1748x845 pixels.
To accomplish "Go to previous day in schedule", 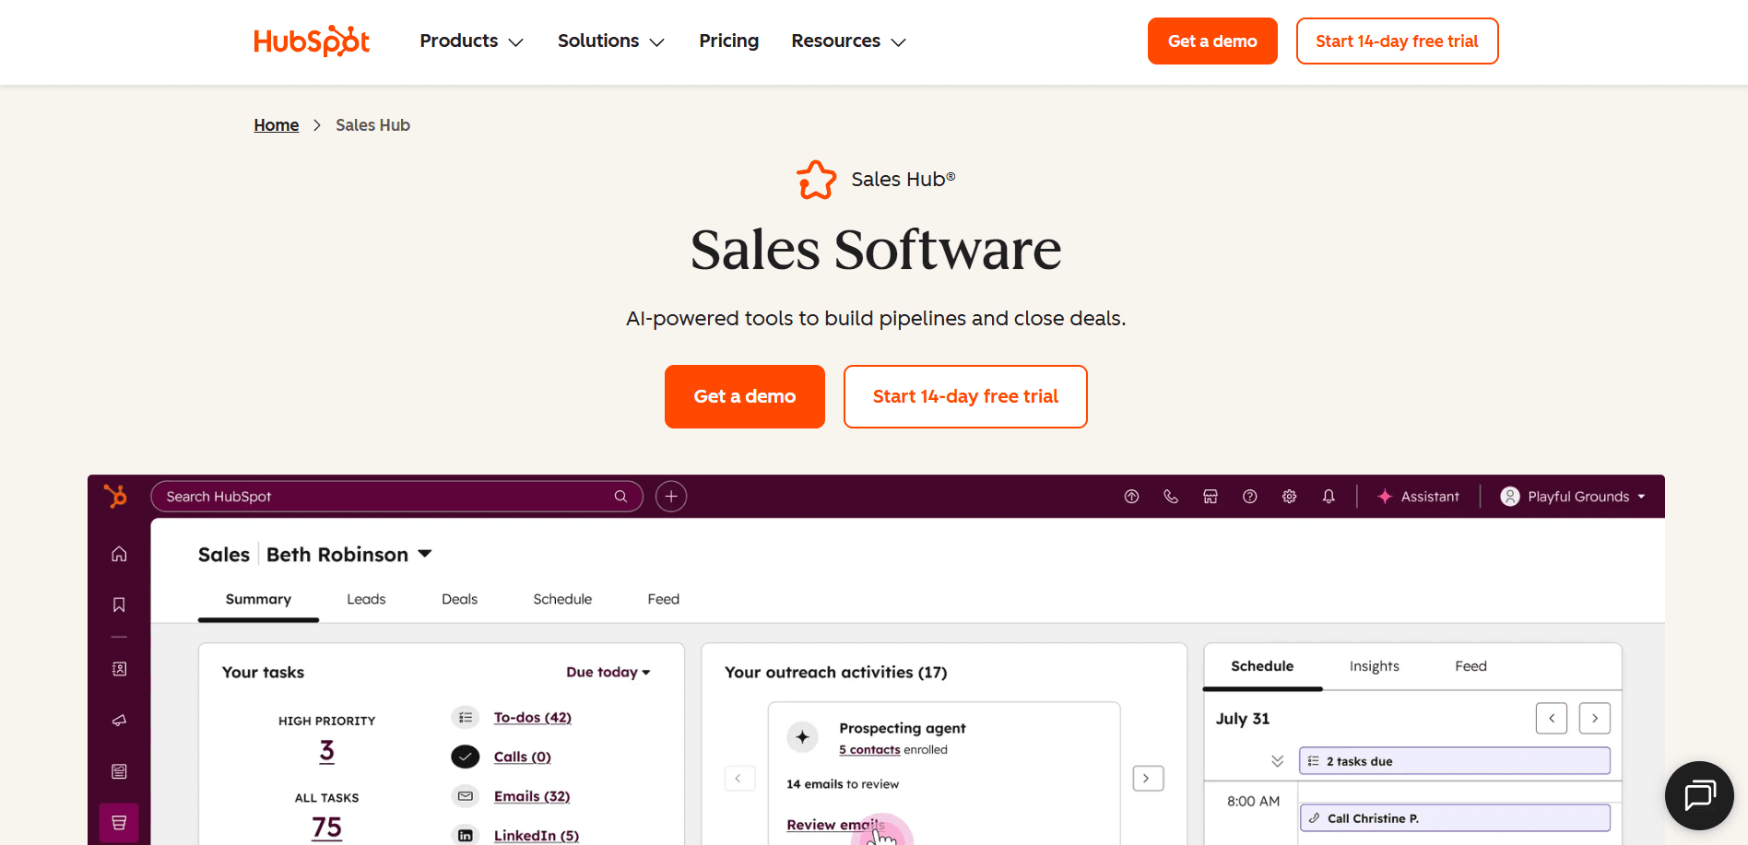I will tap(1552, 718).
